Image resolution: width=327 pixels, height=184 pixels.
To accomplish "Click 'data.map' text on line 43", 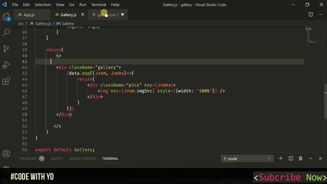I will [x=80, y=73].
